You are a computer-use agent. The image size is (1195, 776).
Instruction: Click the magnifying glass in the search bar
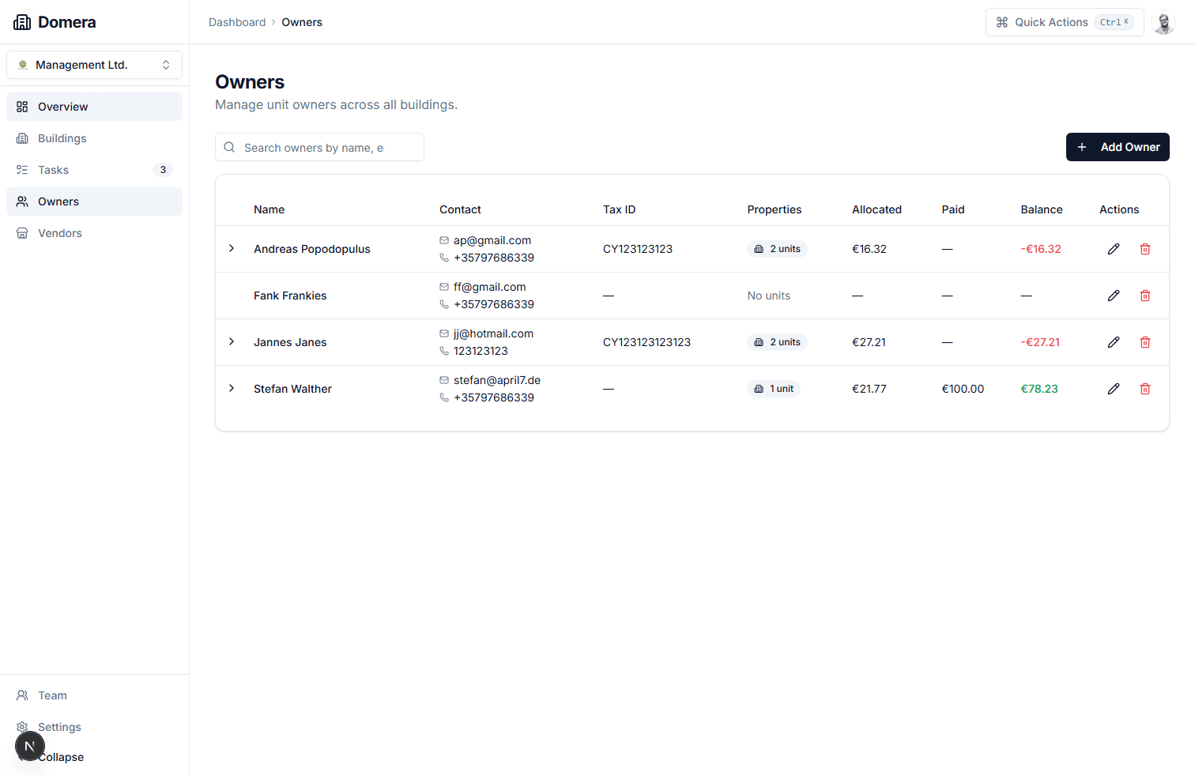[229, 147]
